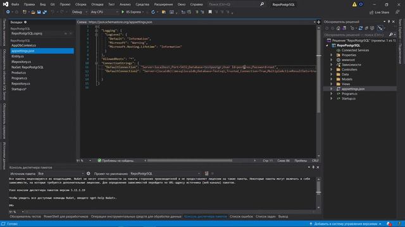Click the navigate back arrow icon
405x227 pixels.
[8, 12]
